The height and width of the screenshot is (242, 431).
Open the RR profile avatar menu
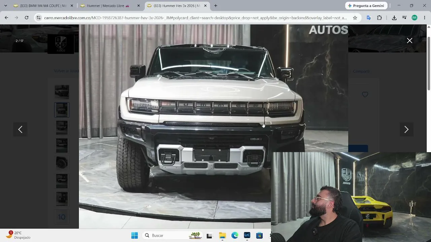click(415, 18)
